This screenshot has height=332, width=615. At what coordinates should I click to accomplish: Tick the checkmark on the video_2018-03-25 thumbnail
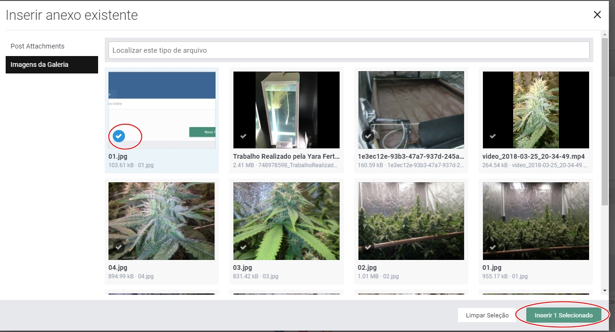(493, 136)
